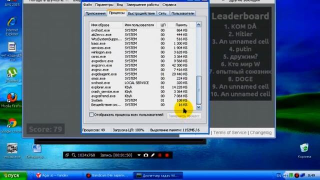
Task: Select the smss.exe process row
Action: coord(139,78)
